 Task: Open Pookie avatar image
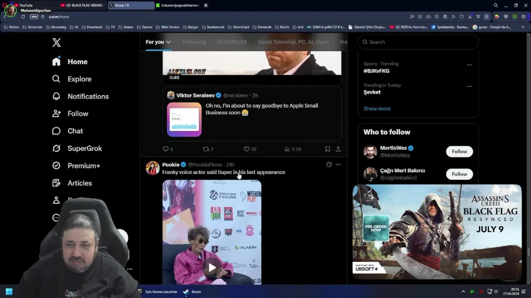click(153, 168)
